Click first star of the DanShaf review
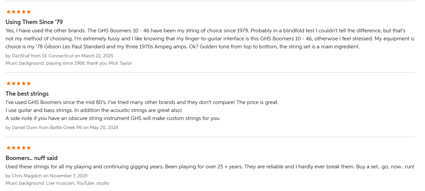 coord(8,12)
